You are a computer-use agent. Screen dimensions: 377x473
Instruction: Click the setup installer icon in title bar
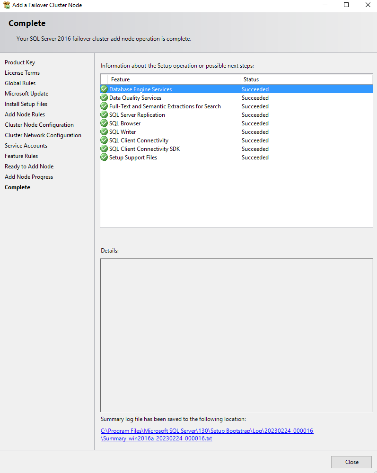click(6, 5)
